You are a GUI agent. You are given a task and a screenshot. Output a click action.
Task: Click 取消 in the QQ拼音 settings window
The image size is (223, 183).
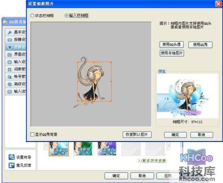142,176
